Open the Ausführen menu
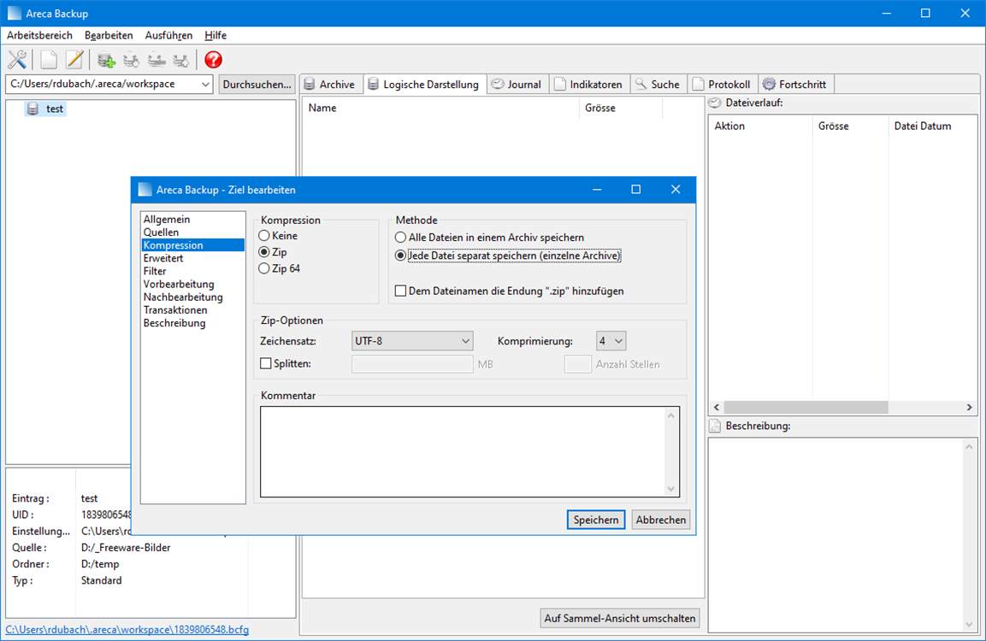Screen dimensions: 986x641 (x=168, y=36)
